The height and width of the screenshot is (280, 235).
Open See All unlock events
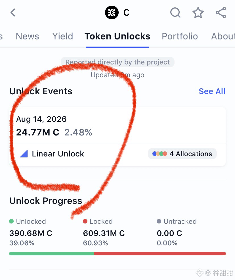point(212,91)
